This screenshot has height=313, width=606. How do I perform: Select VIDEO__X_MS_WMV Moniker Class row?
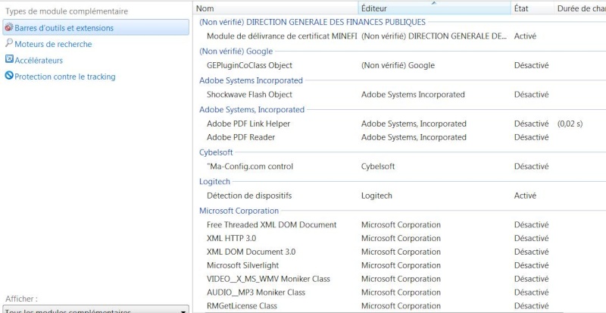pyautogui.click(x=400, y=279)
